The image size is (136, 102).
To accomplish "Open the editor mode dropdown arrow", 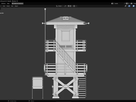I will 1,6.
